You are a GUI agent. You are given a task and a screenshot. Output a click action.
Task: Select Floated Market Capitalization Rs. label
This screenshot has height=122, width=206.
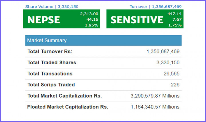pyautogui.click(x=68, y=107)
